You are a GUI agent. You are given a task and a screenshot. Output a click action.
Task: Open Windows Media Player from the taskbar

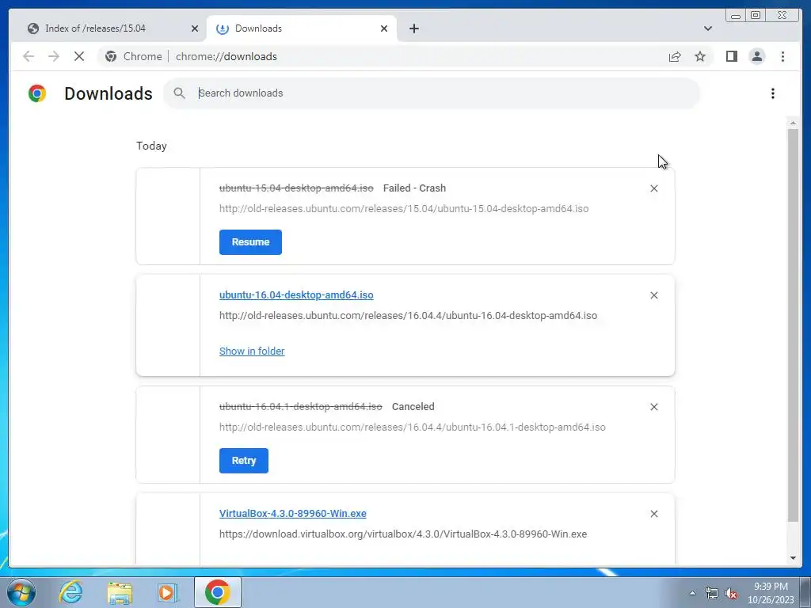pos(167,592)
